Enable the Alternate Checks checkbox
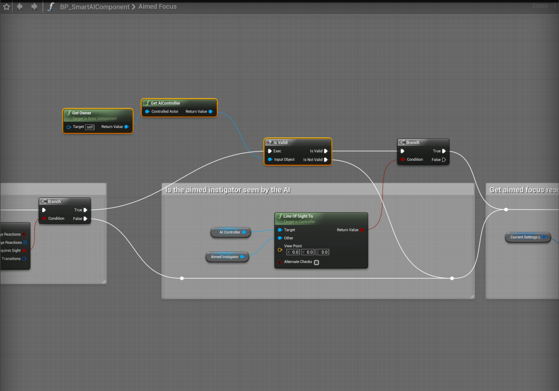This screenshot has width=559, height=391. 316,262
